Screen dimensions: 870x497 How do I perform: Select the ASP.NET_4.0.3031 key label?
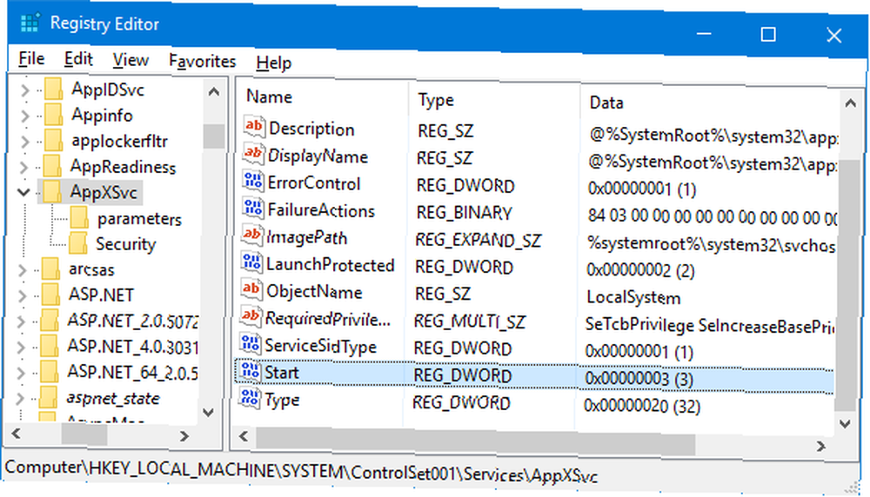[x=132, y=347]
